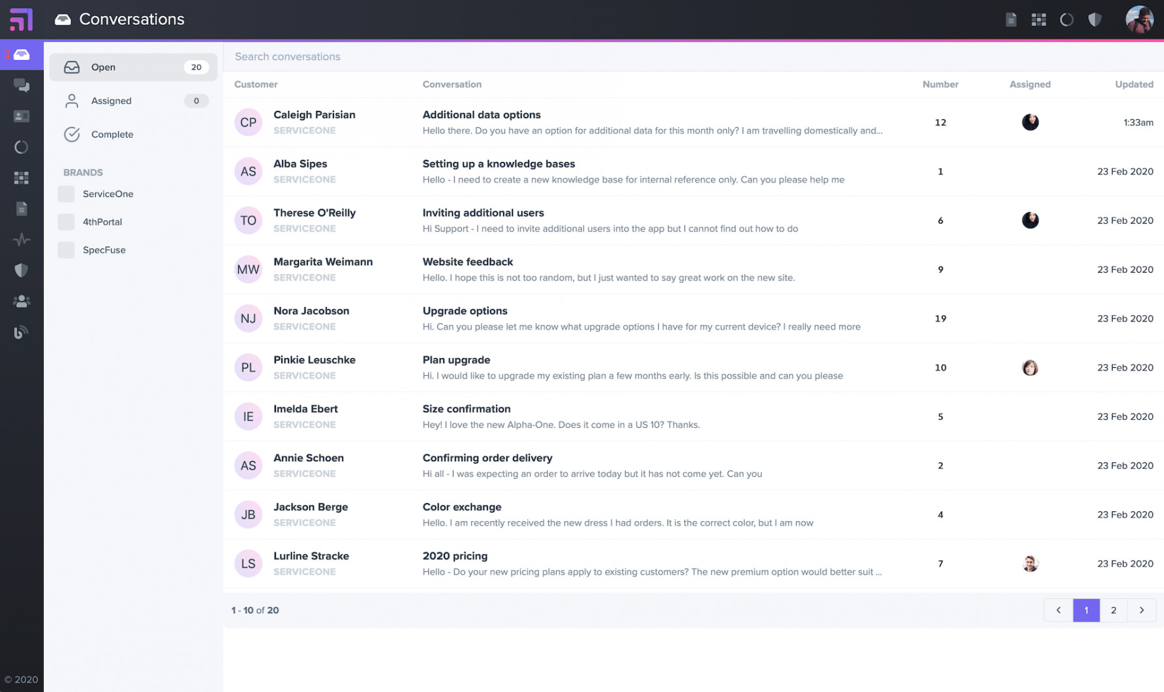This screenshot has height=692, width=1164.
Task: Open the grid blocks icon in left sidebar
Action: tap(22, 177)
